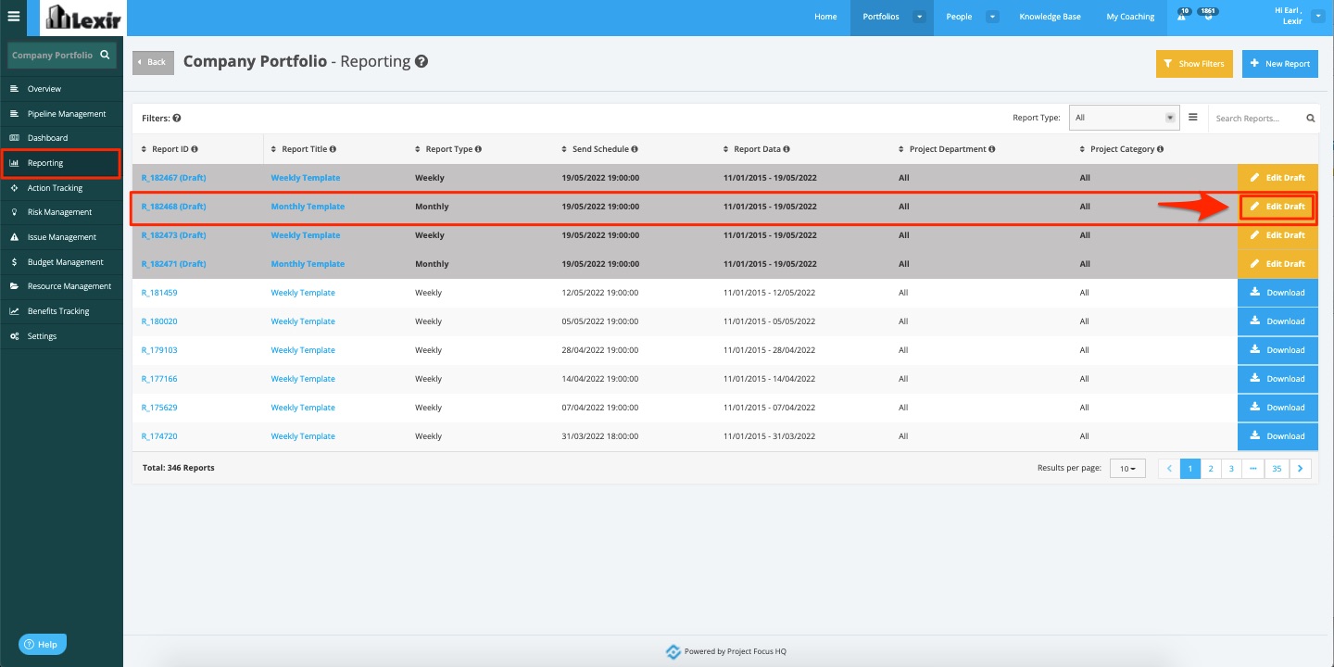Go to previous page arrow

[x=1169, y=469]
